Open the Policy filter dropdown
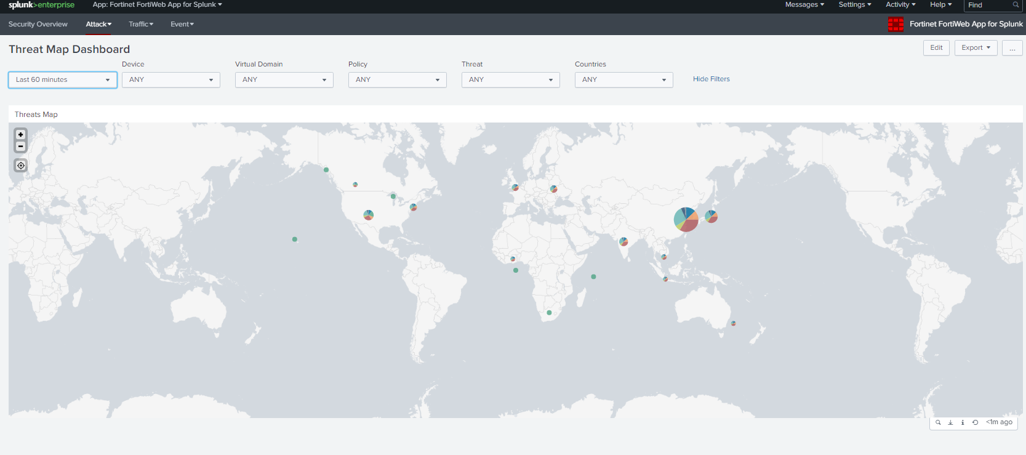The width and height of the screenshot is (1026, 455). [397, 80]
